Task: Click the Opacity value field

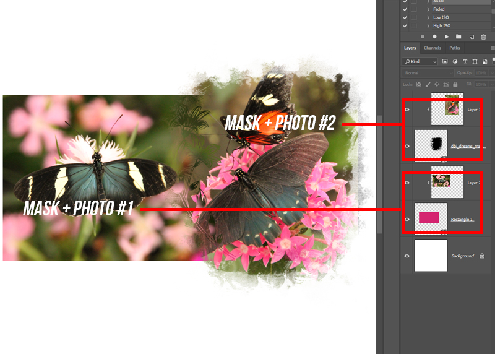Action: (x=481, y=73)
